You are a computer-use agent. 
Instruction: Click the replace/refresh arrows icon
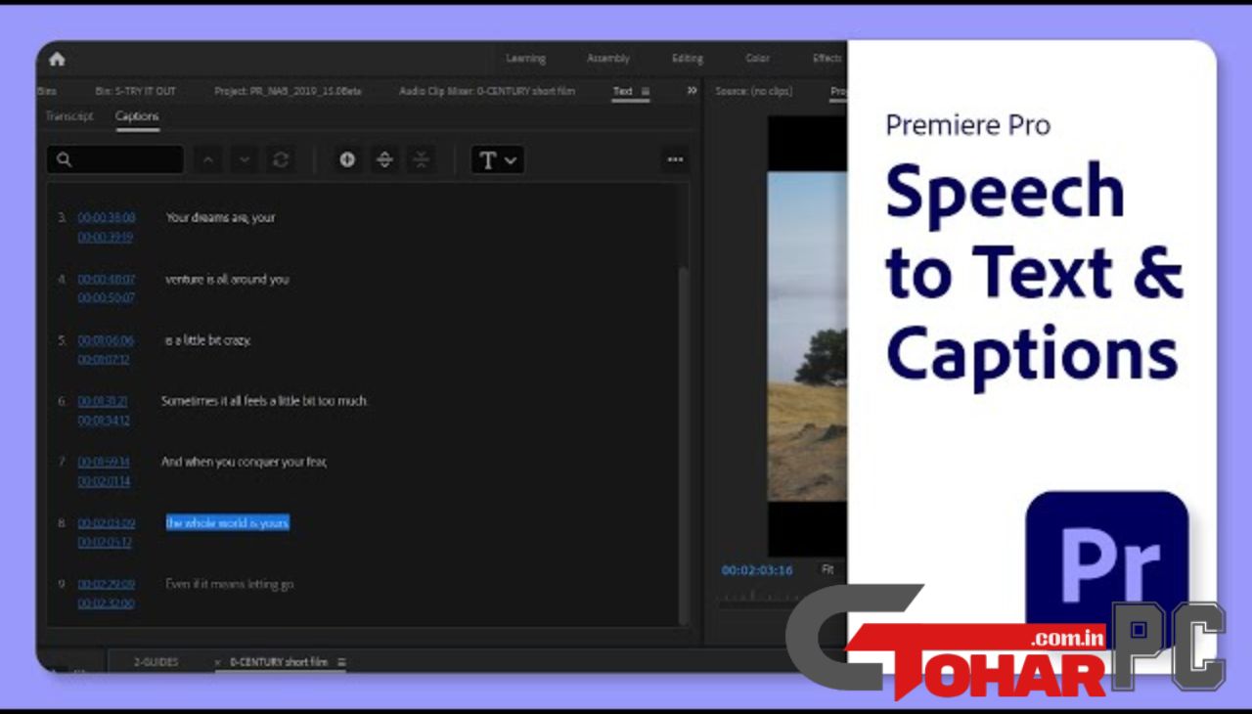[281, 159]
